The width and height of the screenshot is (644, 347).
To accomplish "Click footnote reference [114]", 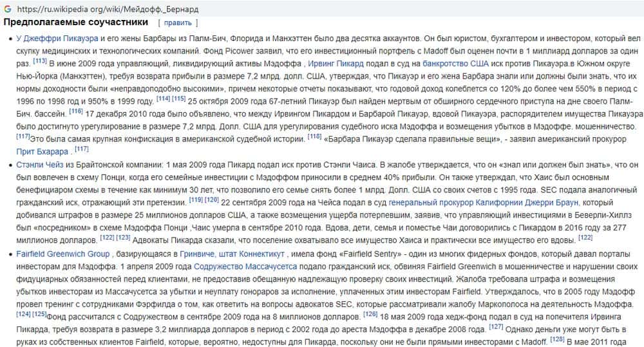I will (x=164, y=98).
